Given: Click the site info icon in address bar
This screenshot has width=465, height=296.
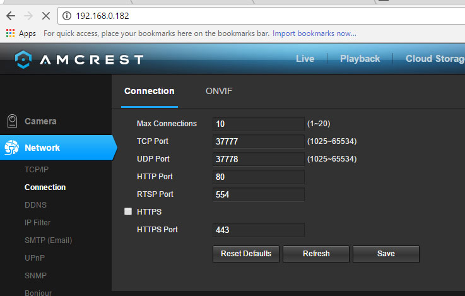Looking at the screenshot, I should [67, 16].
